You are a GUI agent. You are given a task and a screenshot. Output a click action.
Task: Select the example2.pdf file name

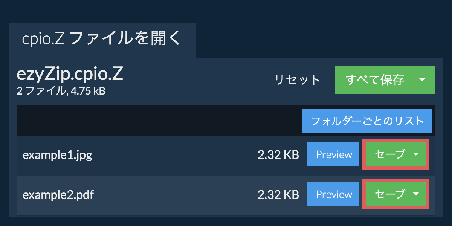58,195
